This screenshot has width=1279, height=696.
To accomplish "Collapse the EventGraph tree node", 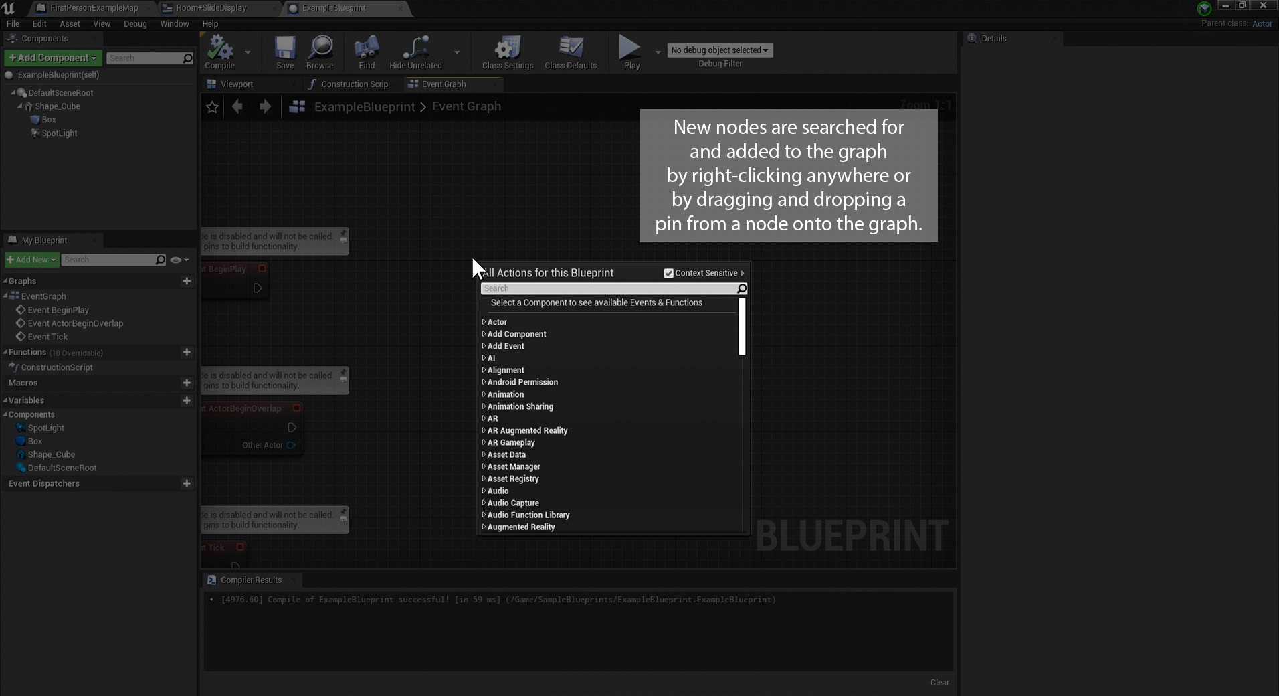I will tap(5, 296).
